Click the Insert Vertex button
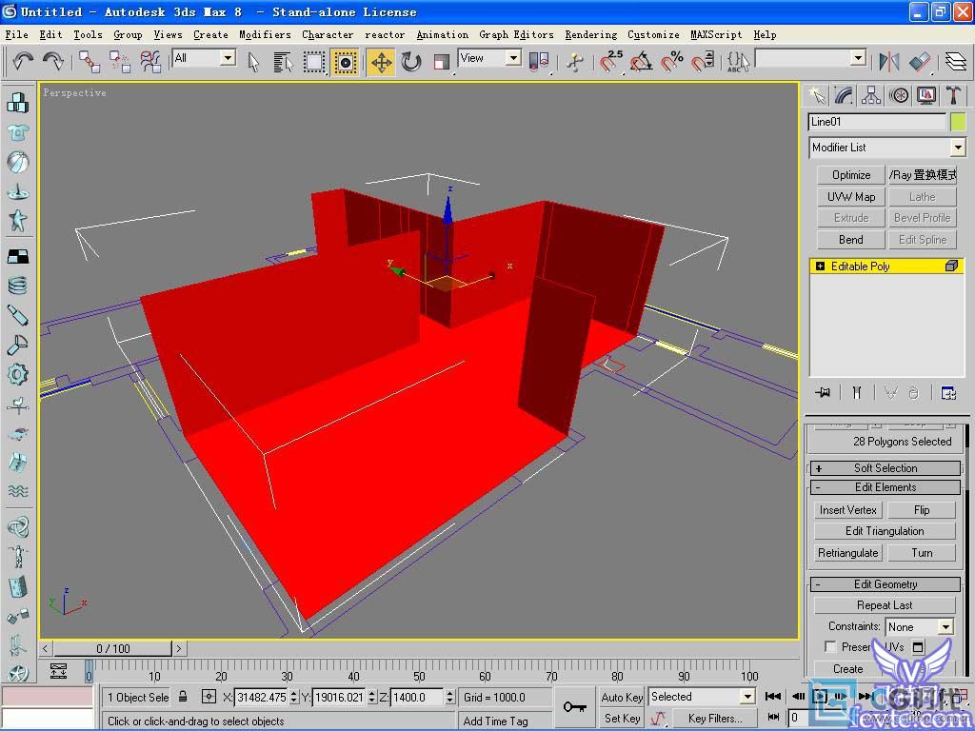975x731 pixels. point(848,510)
